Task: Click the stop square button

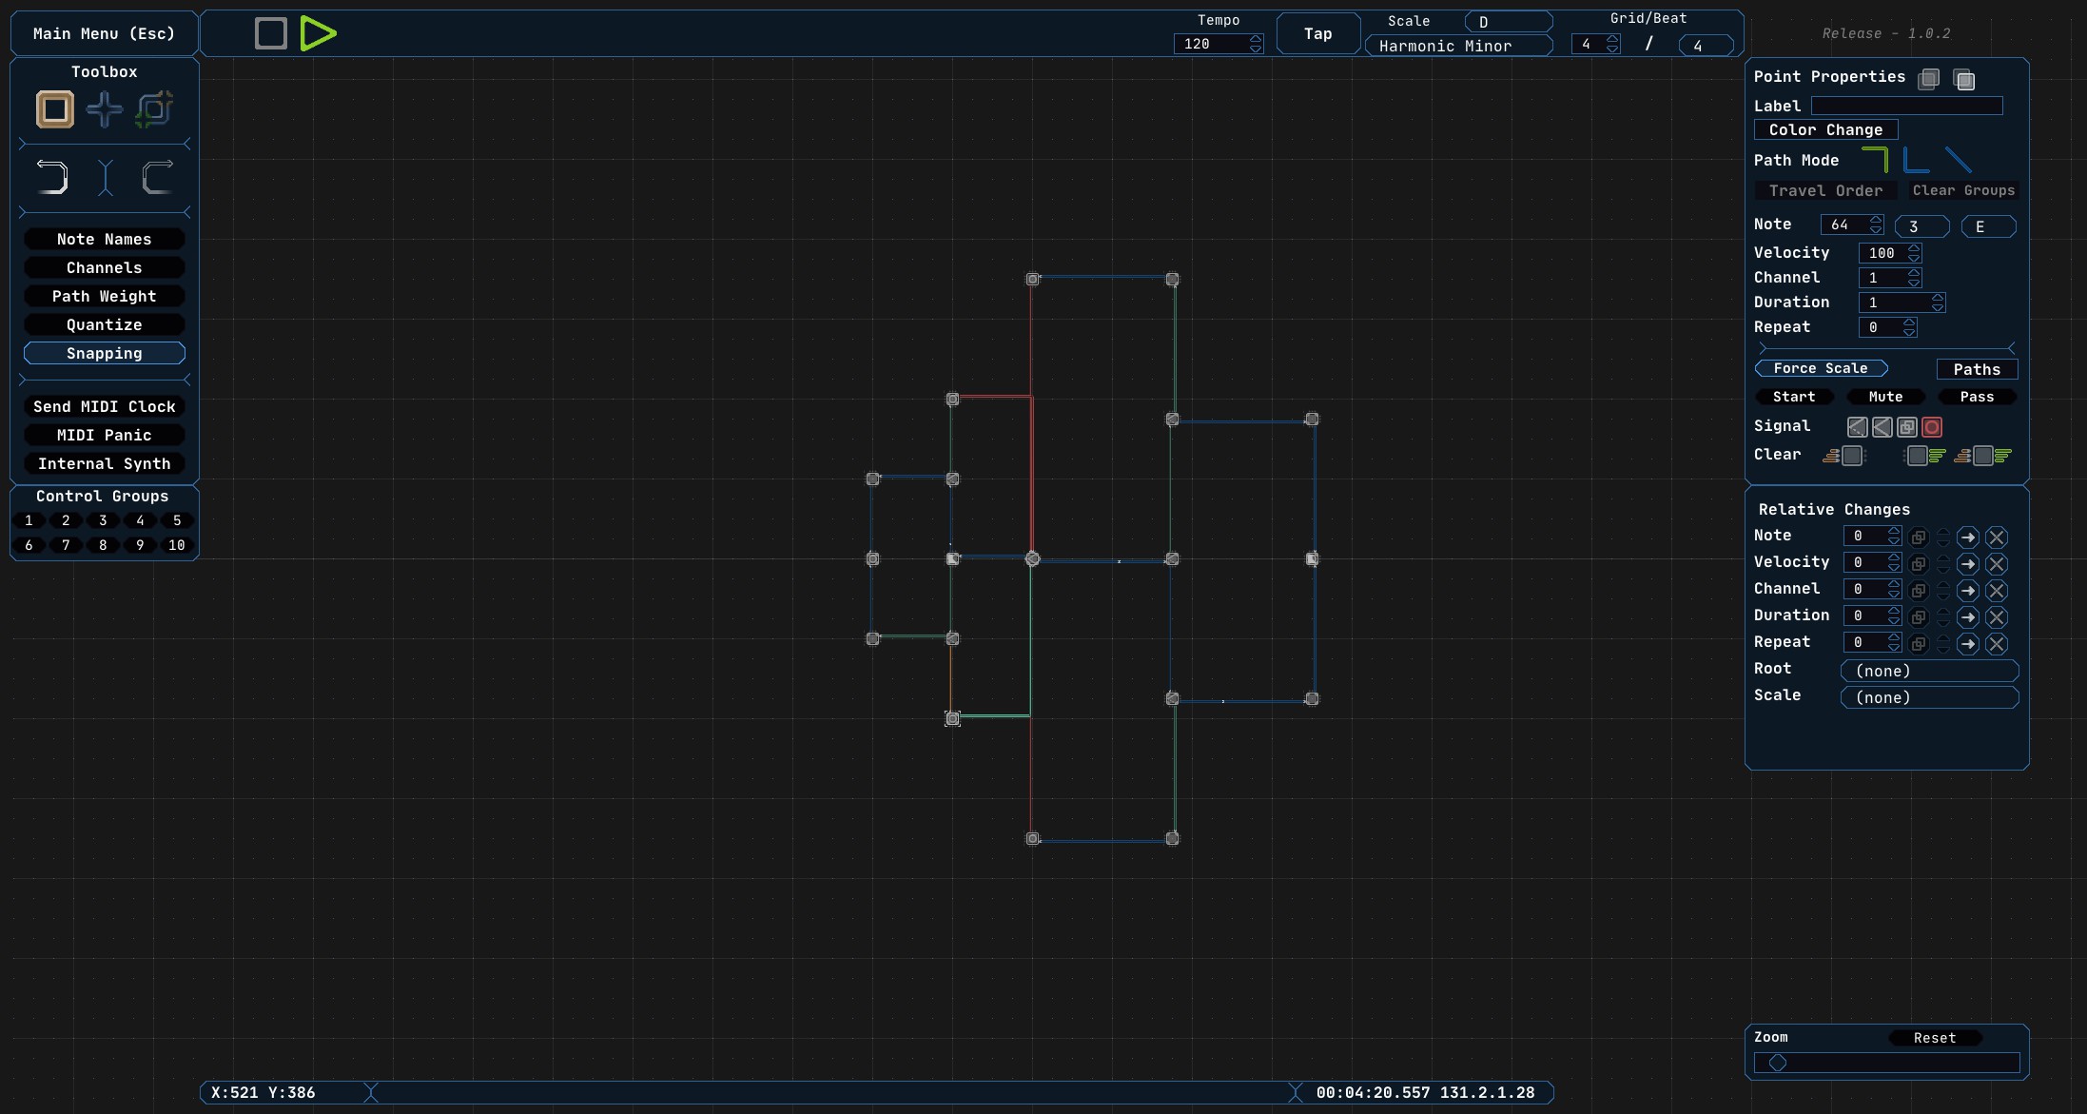Action: [271, 33]
